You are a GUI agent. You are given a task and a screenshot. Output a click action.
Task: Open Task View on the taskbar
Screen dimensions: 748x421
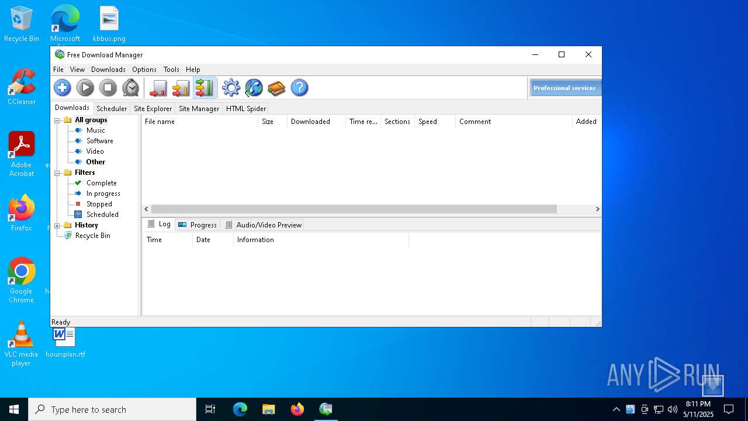[210, 409]
